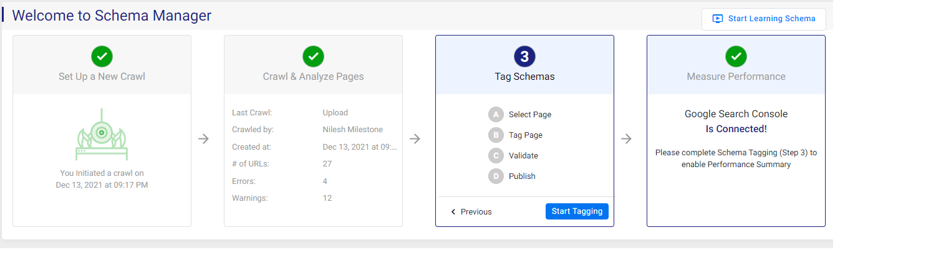Click the Warnings count 12
Viewport: 946px width, 265px height.
(x=327, y=198)
